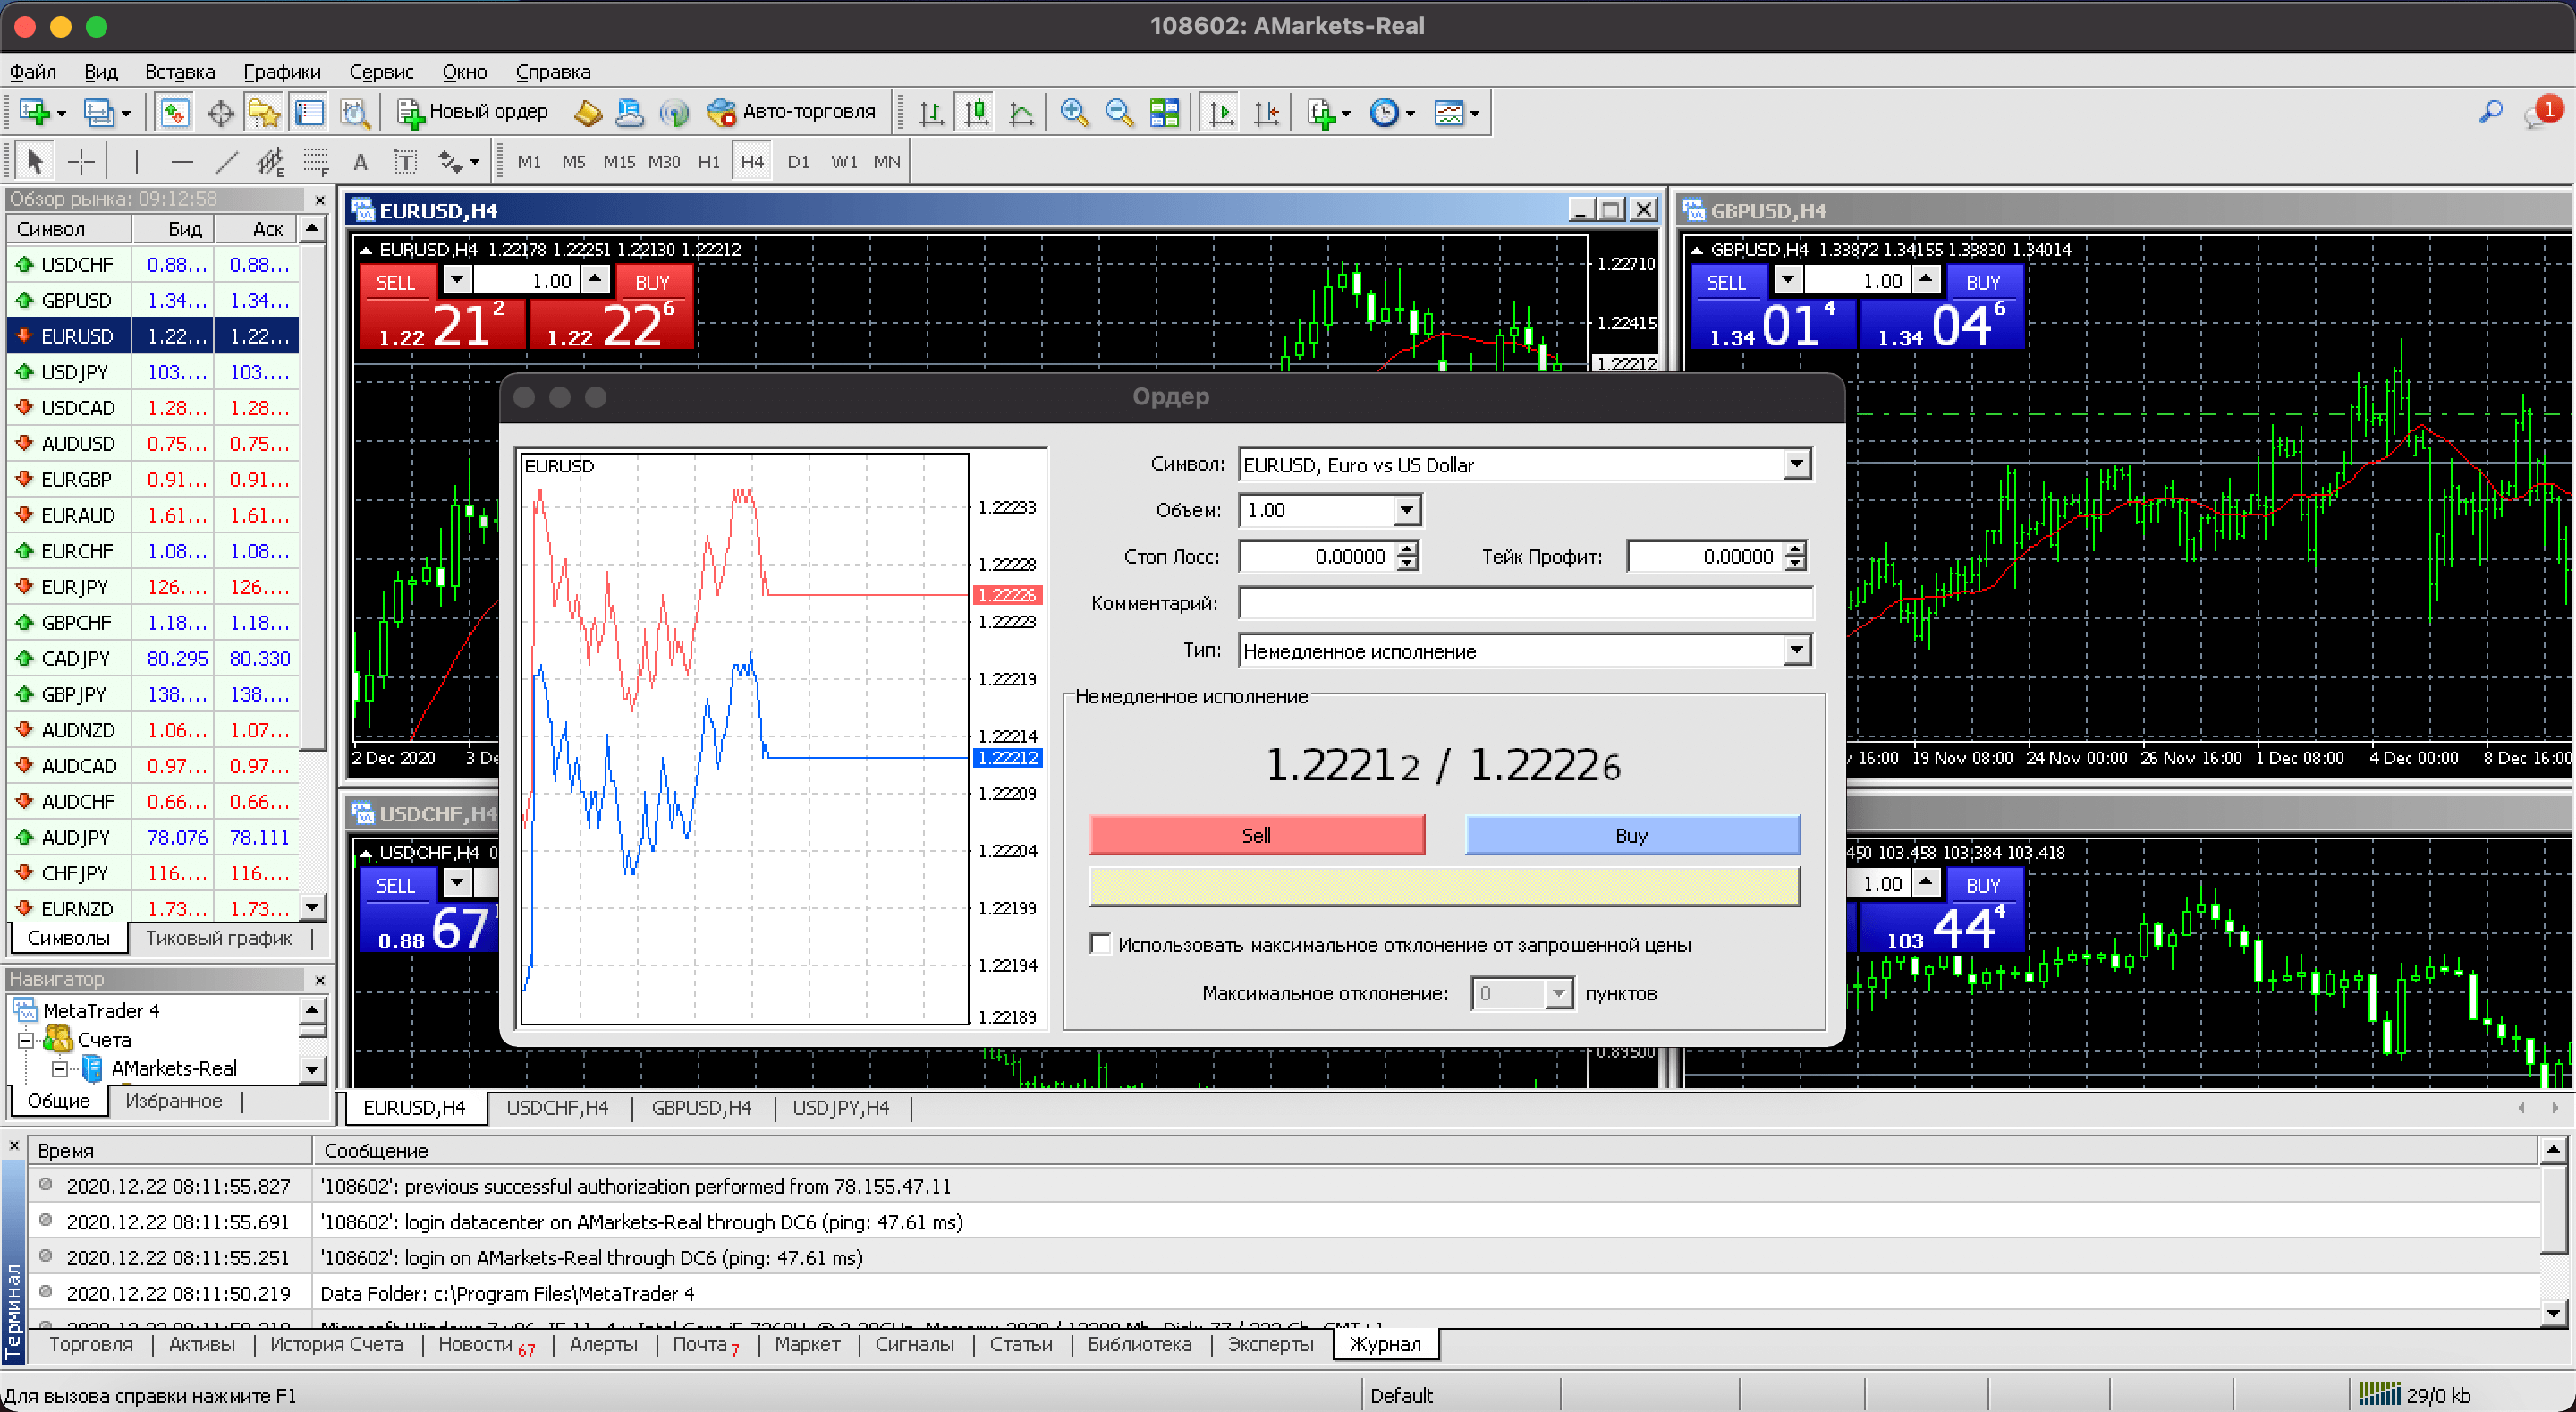Click the Zoom In magnifier icon

[1074, 112]
